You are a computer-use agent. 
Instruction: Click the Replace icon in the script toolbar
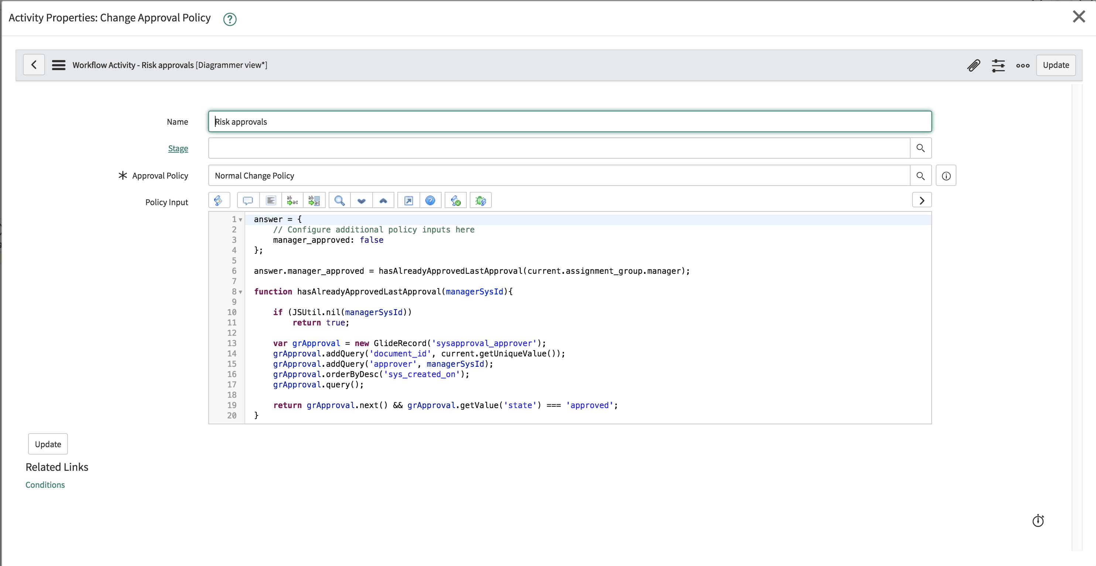[292, 200]
